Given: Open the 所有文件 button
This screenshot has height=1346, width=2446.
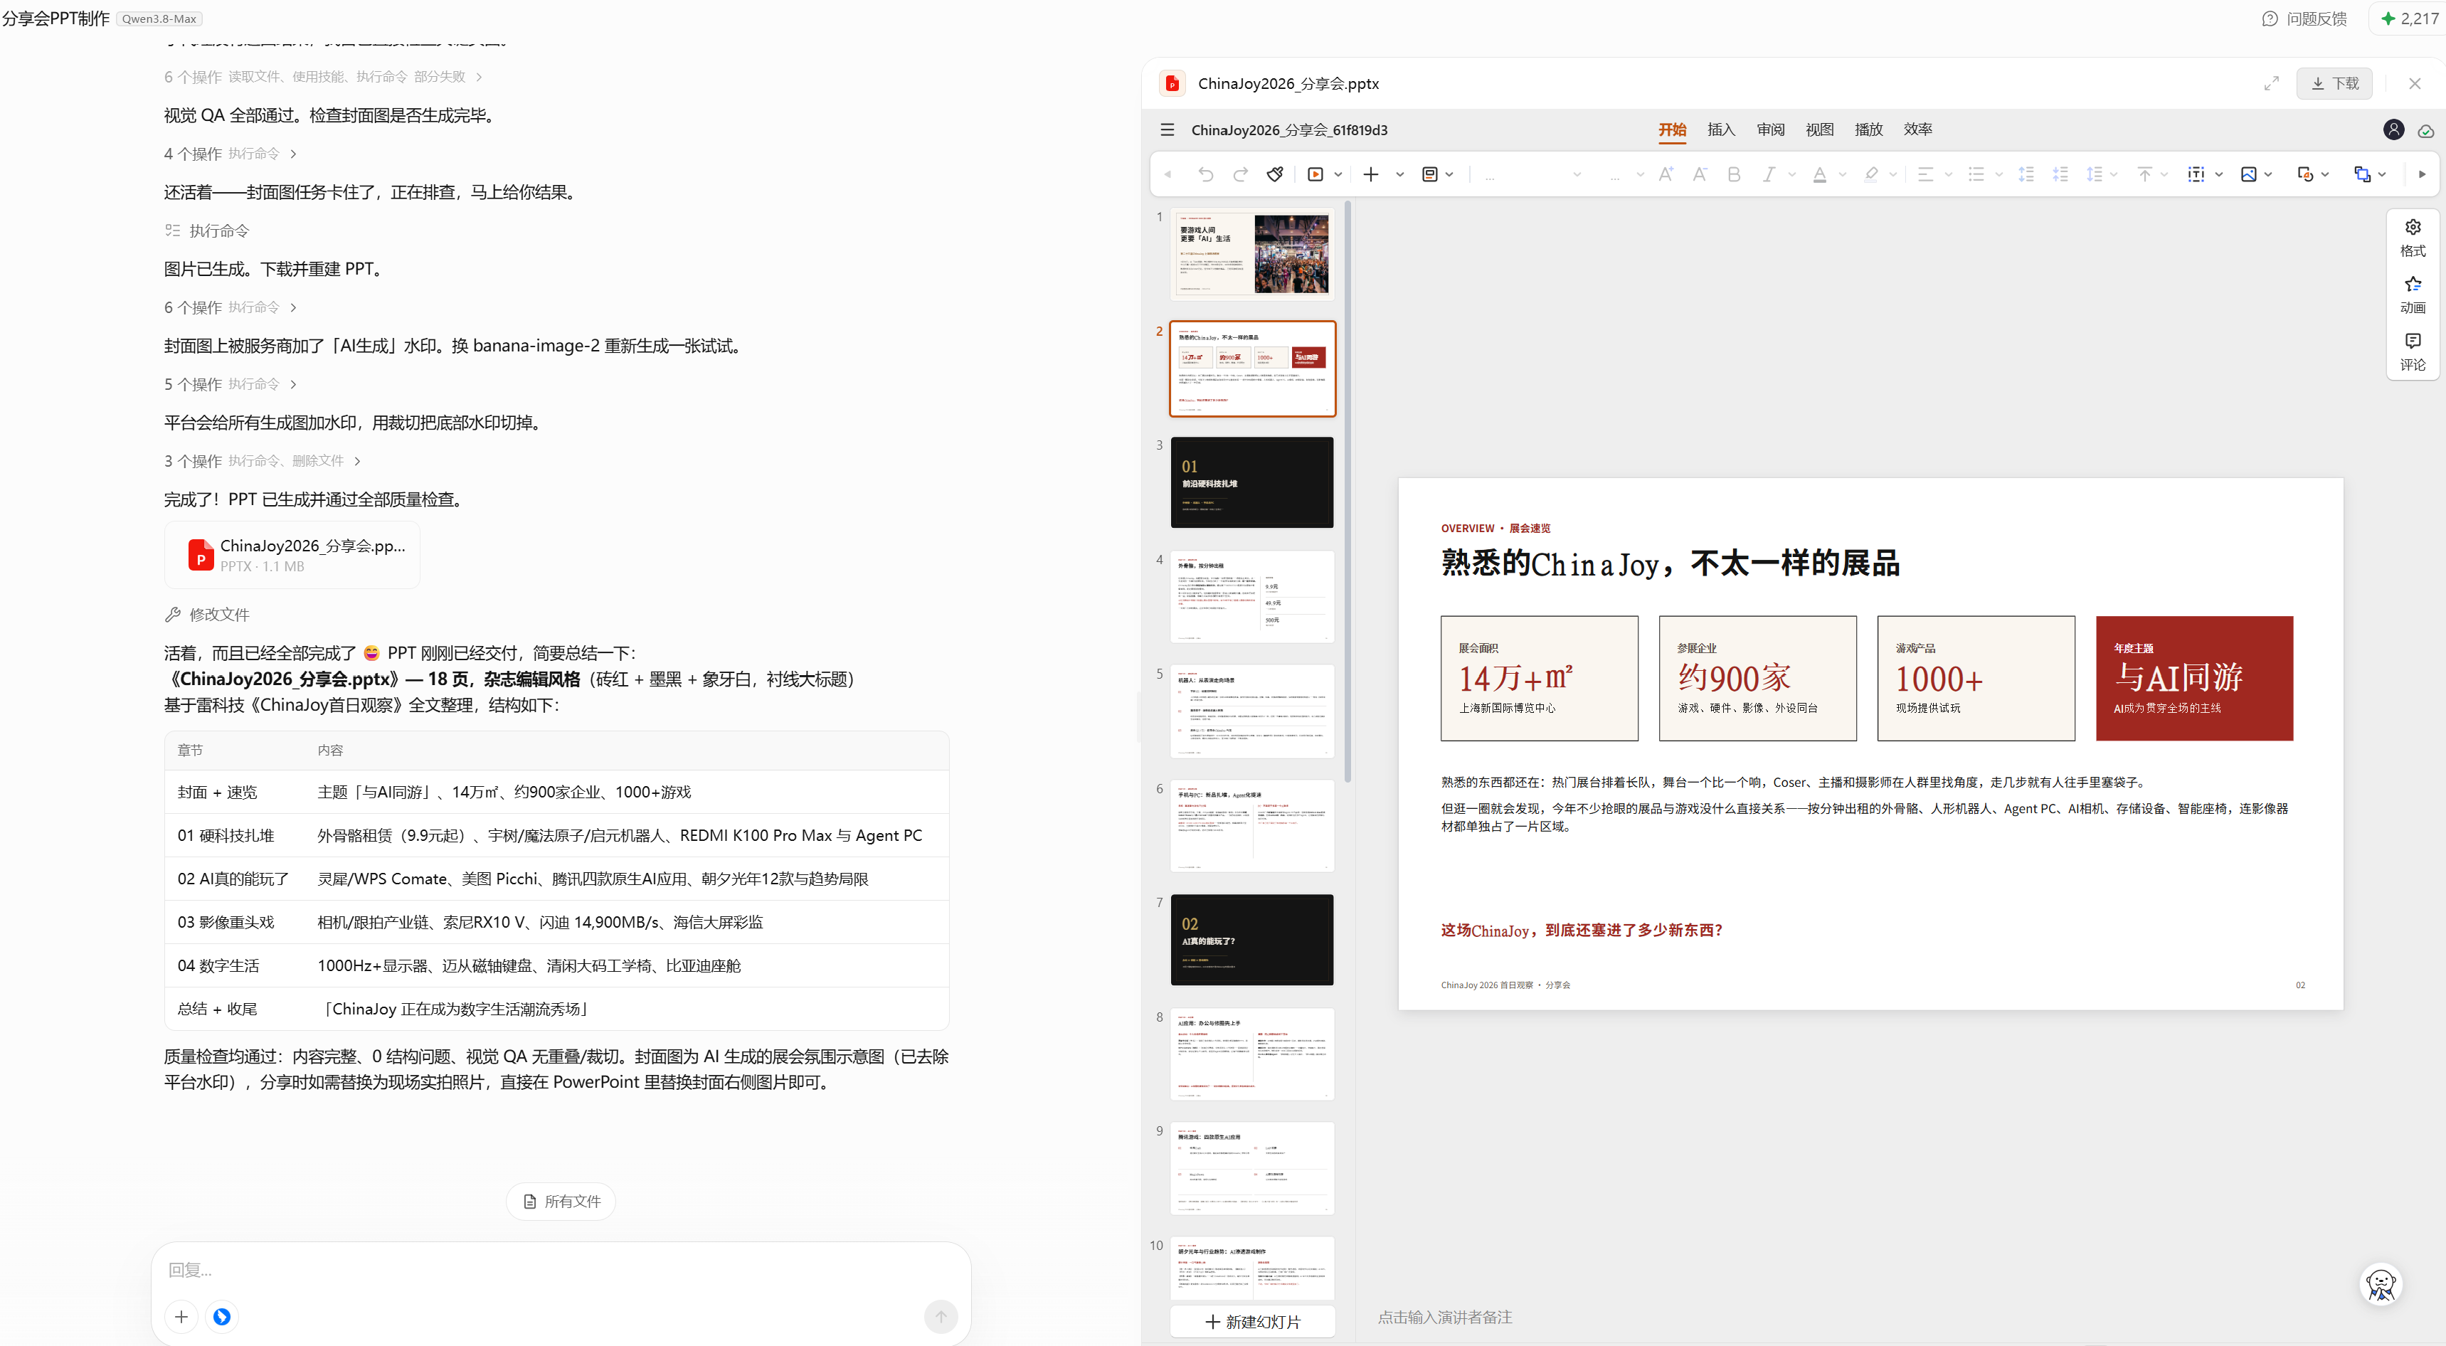Looking at the screenshot, I should pyautogui.click(x=561, y=1202).
